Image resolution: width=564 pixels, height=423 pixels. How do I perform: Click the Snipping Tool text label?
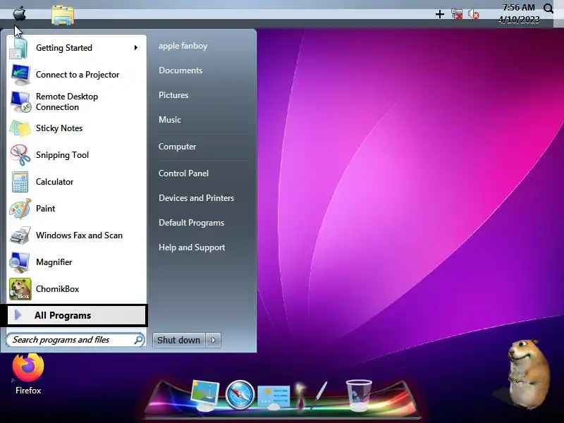pos(62,155)
